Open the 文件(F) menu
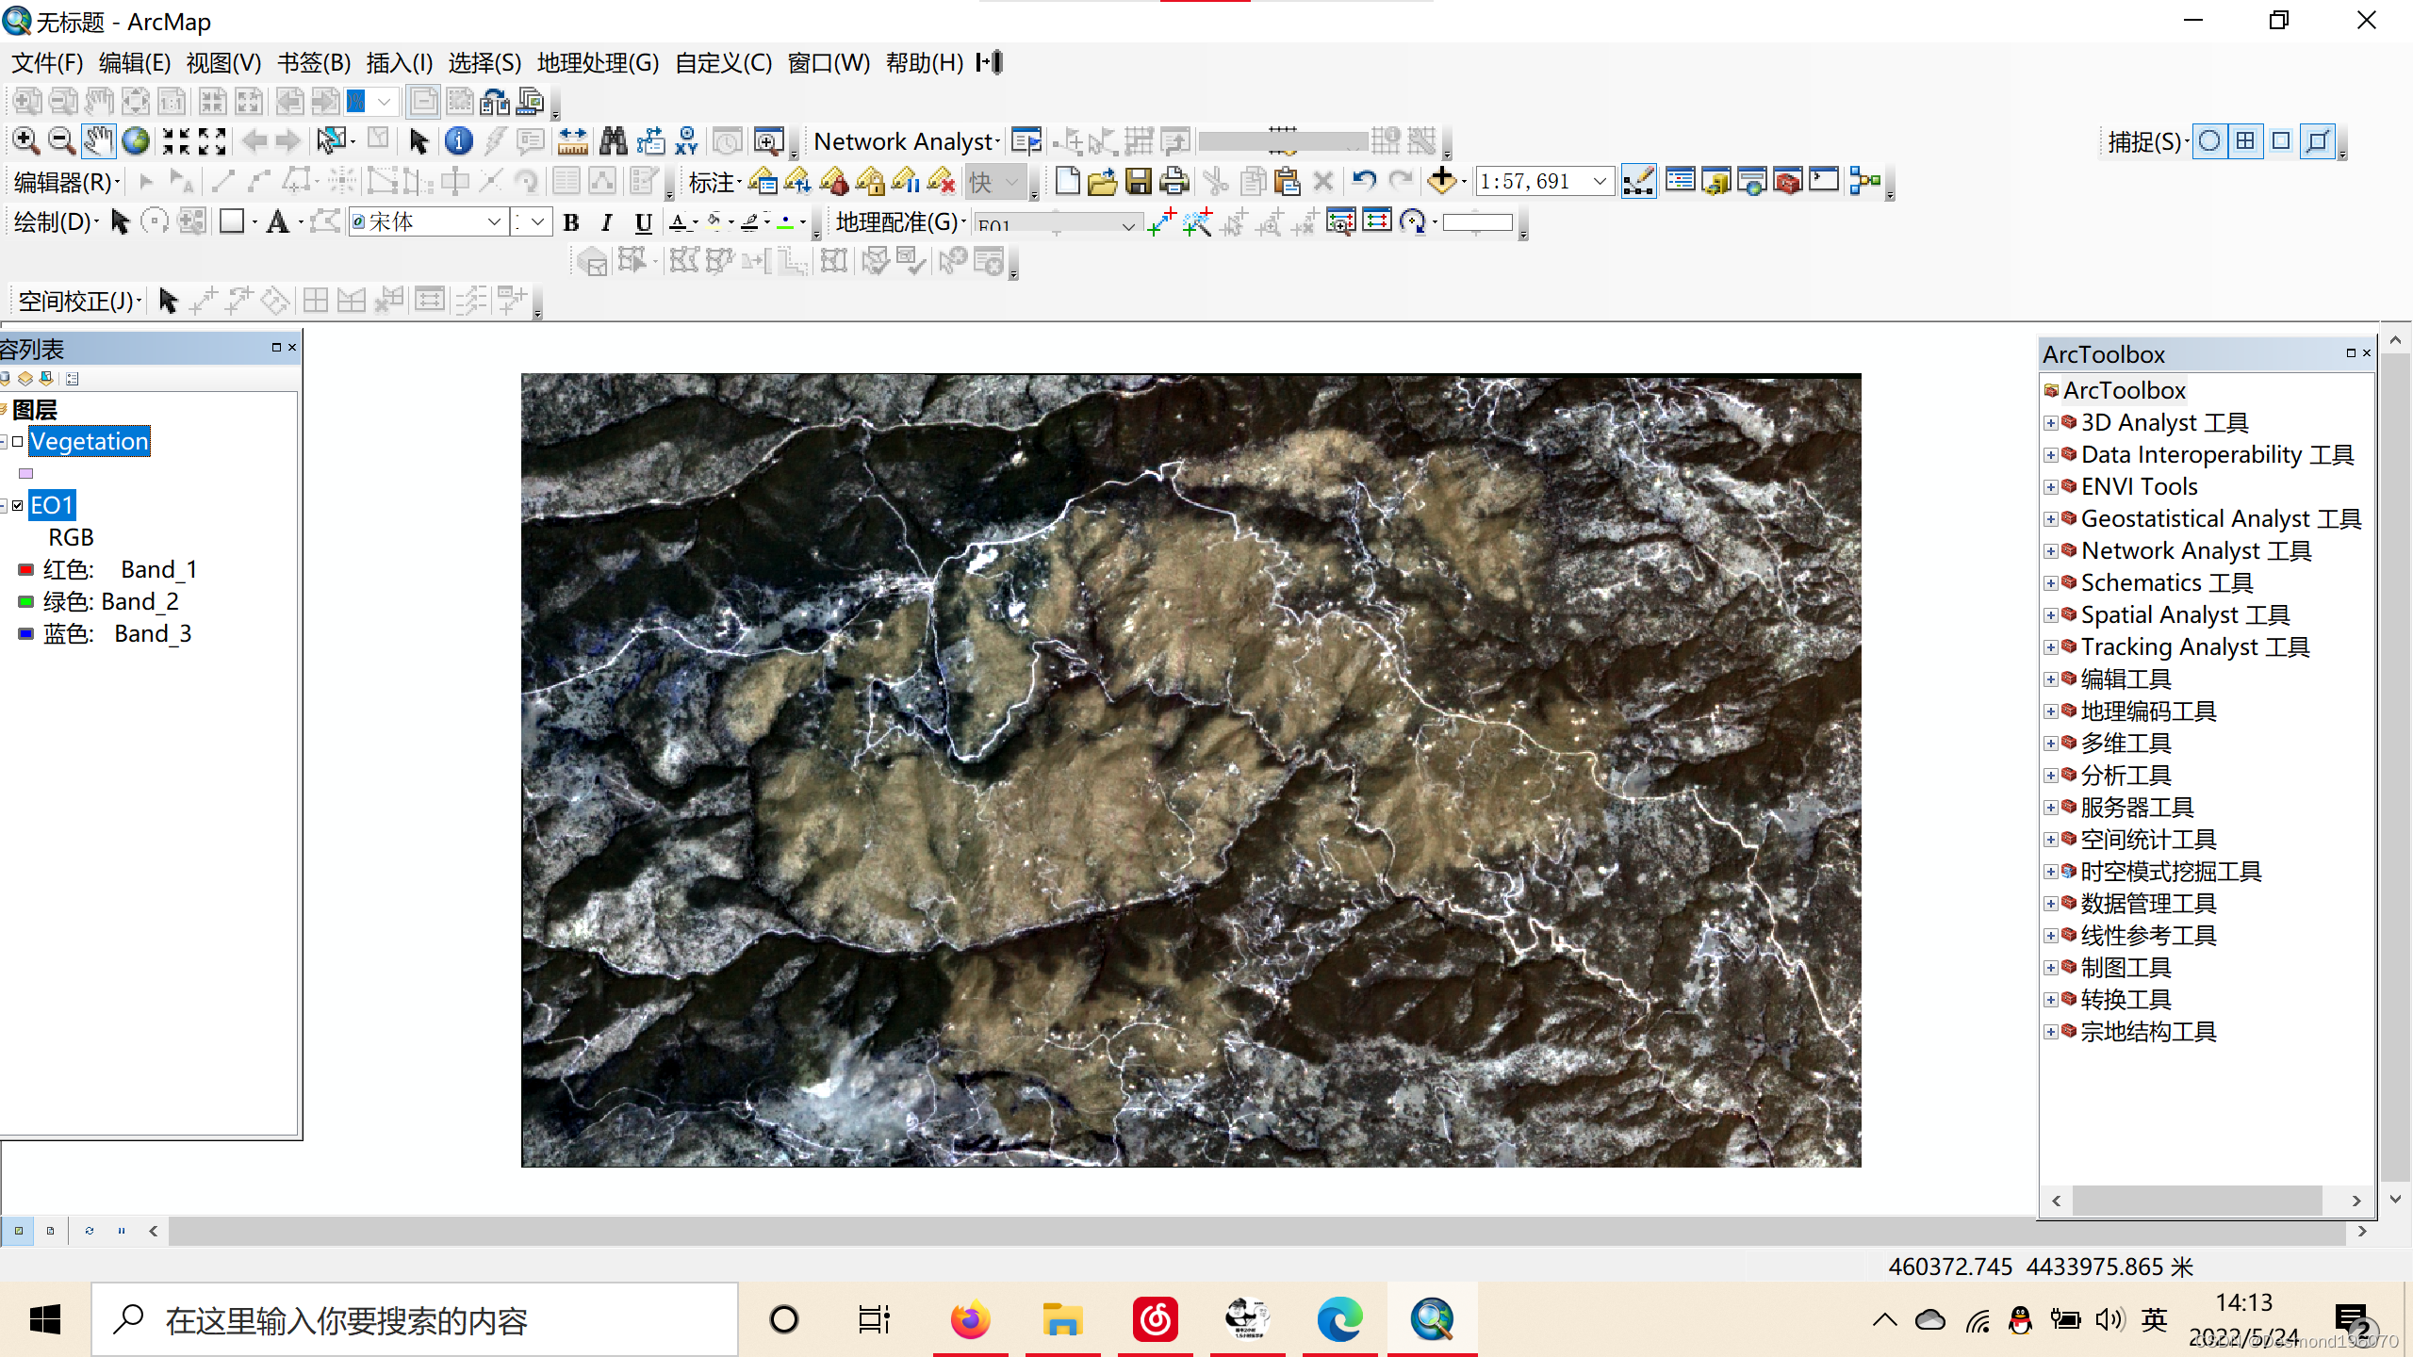The width and height of the screenshot is (2413, 1357). (47, 63)
